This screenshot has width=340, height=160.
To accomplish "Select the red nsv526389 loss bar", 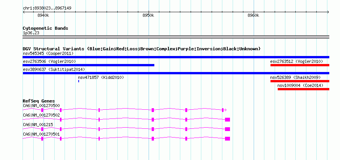I will point(300,81).
